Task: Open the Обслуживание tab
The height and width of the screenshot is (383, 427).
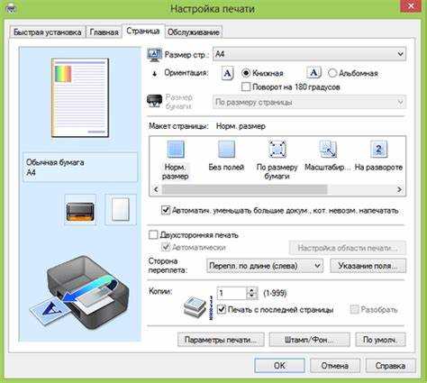Action: point(194,32)
